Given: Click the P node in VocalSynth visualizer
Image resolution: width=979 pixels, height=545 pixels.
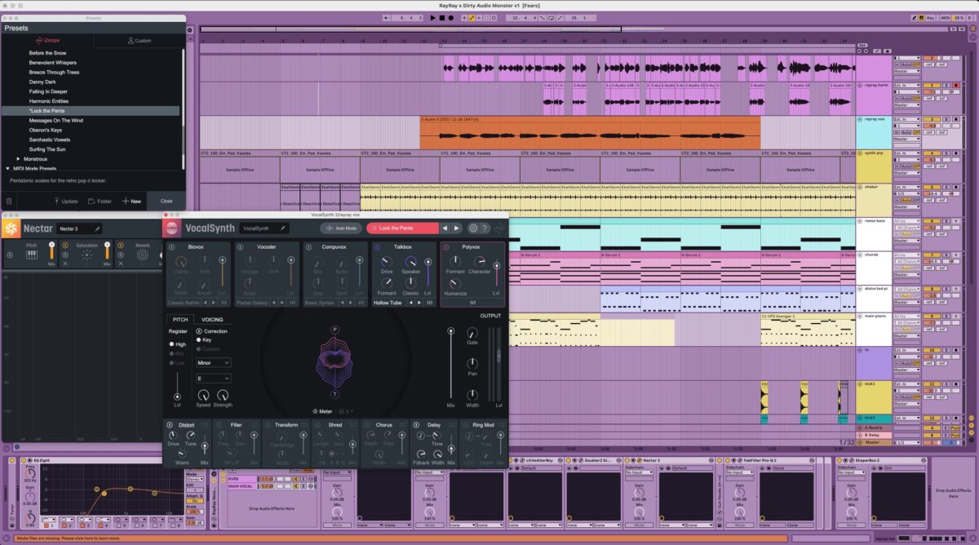Looking at the screenshot, I should (334, 329).
